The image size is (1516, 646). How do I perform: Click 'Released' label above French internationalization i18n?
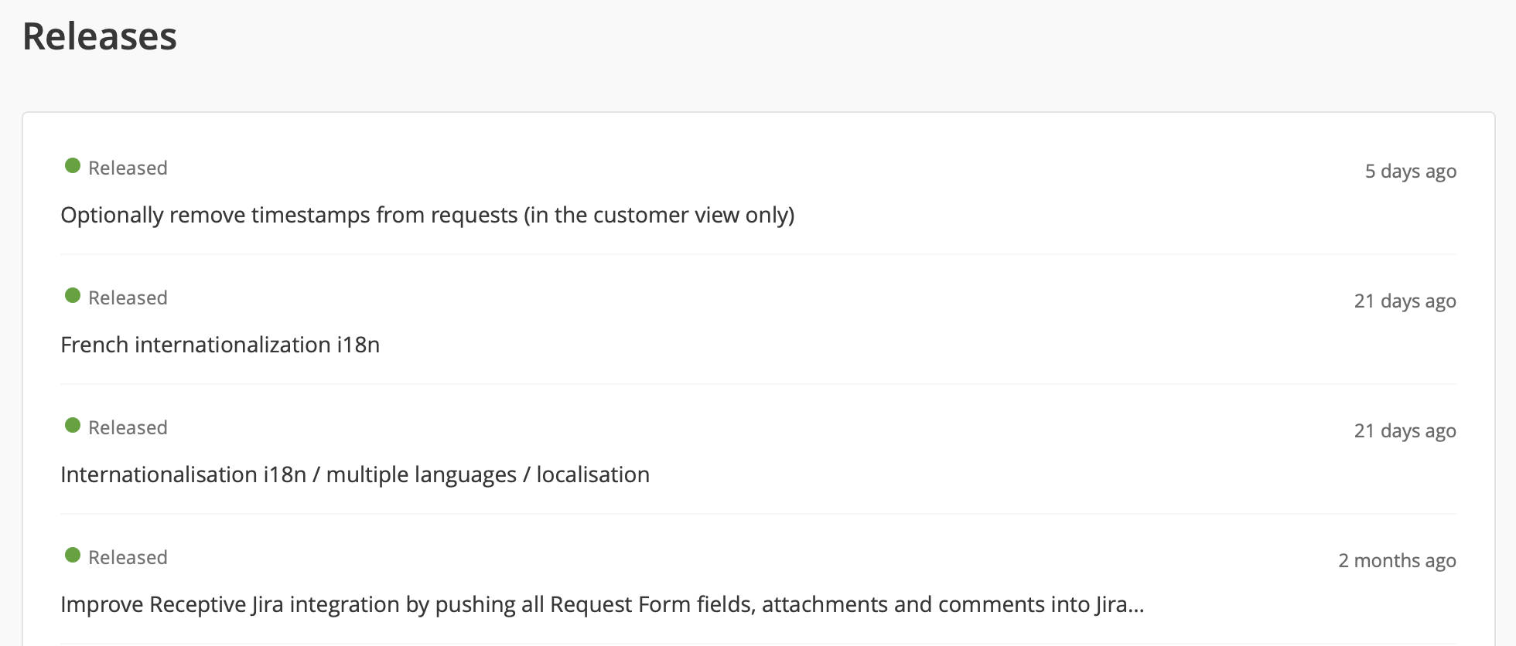128,297
